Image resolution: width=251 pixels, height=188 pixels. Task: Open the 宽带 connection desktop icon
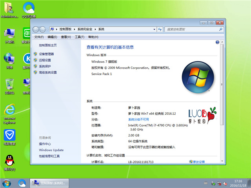tap(26, 86)
